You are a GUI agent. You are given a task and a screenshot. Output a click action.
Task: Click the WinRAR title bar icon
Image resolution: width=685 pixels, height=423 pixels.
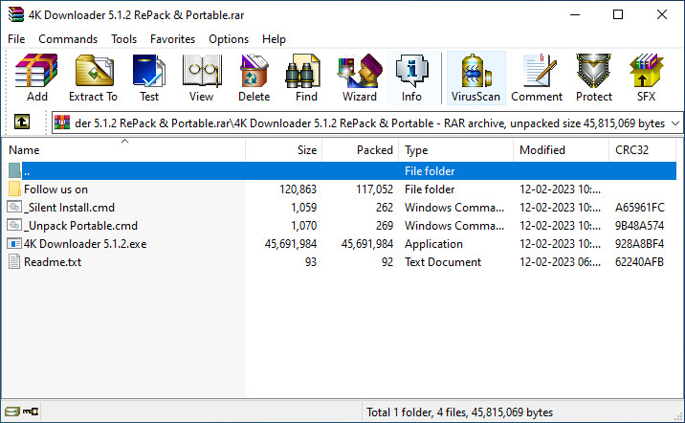click(15, 14)
